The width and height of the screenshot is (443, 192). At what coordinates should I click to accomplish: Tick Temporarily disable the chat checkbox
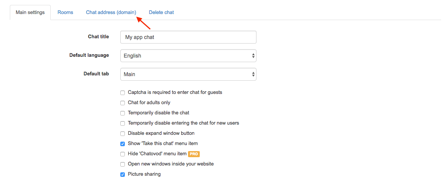[123, 113]
